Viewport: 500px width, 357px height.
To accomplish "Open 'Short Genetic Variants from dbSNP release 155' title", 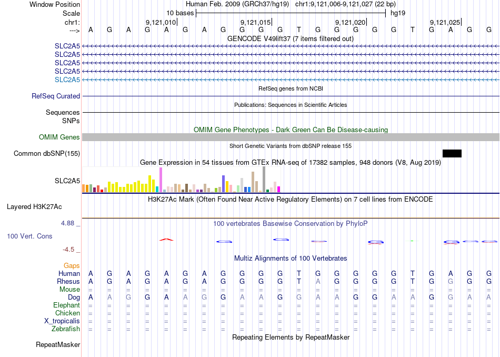I will click(x=291, y=146).
